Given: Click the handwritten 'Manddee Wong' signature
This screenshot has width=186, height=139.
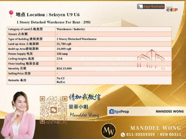Looking at the screenshot, I should (85, 115).
